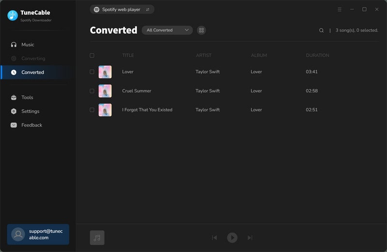Click the music note now-playing thumbnail

click(x=97, y=237)
